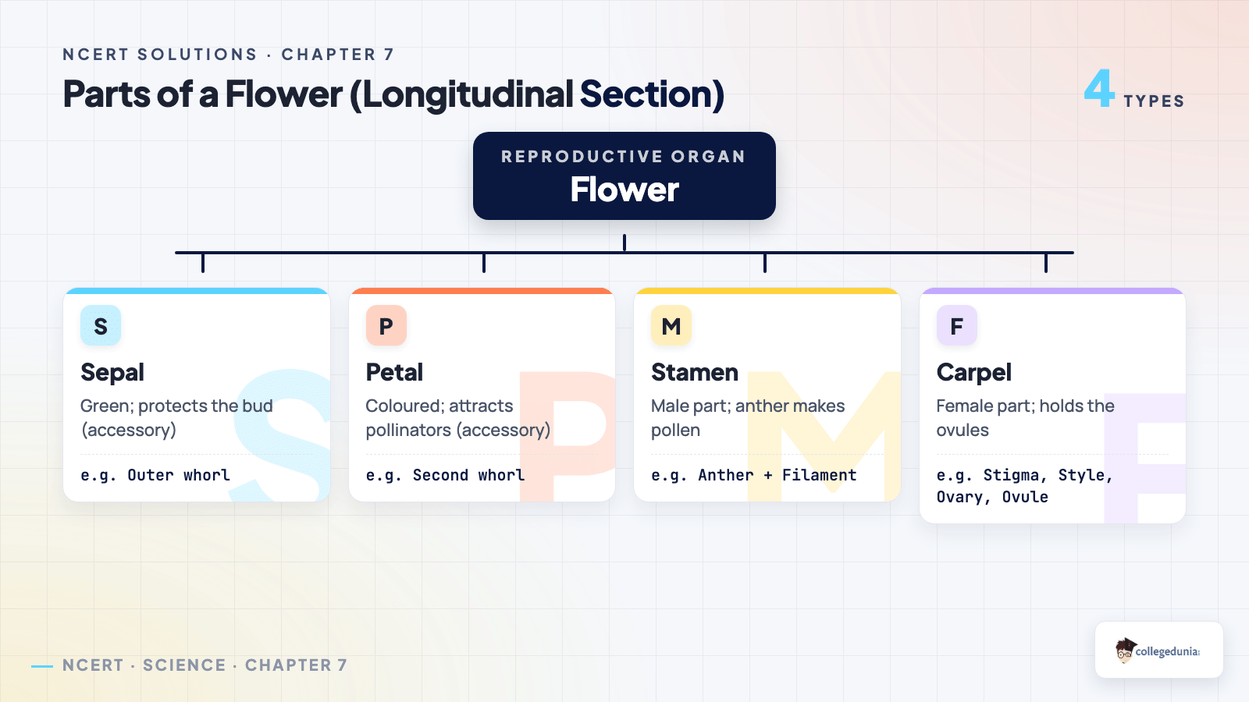The width and height of the screenshot is (1249, 702).
Task: Click the yellow M badge icon
Action: point(671,326)
